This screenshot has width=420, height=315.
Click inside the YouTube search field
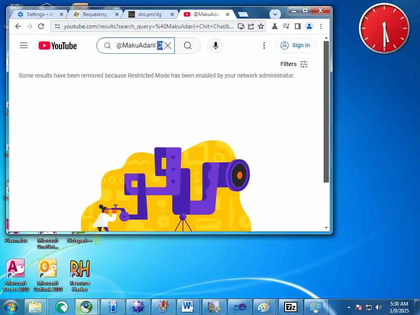pos(135,46)
